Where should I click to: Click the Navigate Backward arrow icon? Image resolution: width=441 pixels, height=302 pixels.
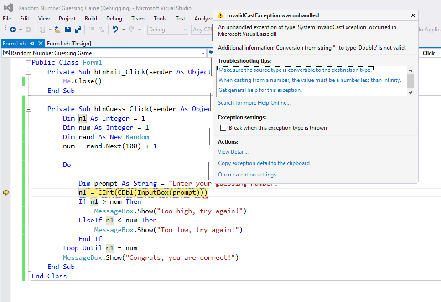point(12,30)
